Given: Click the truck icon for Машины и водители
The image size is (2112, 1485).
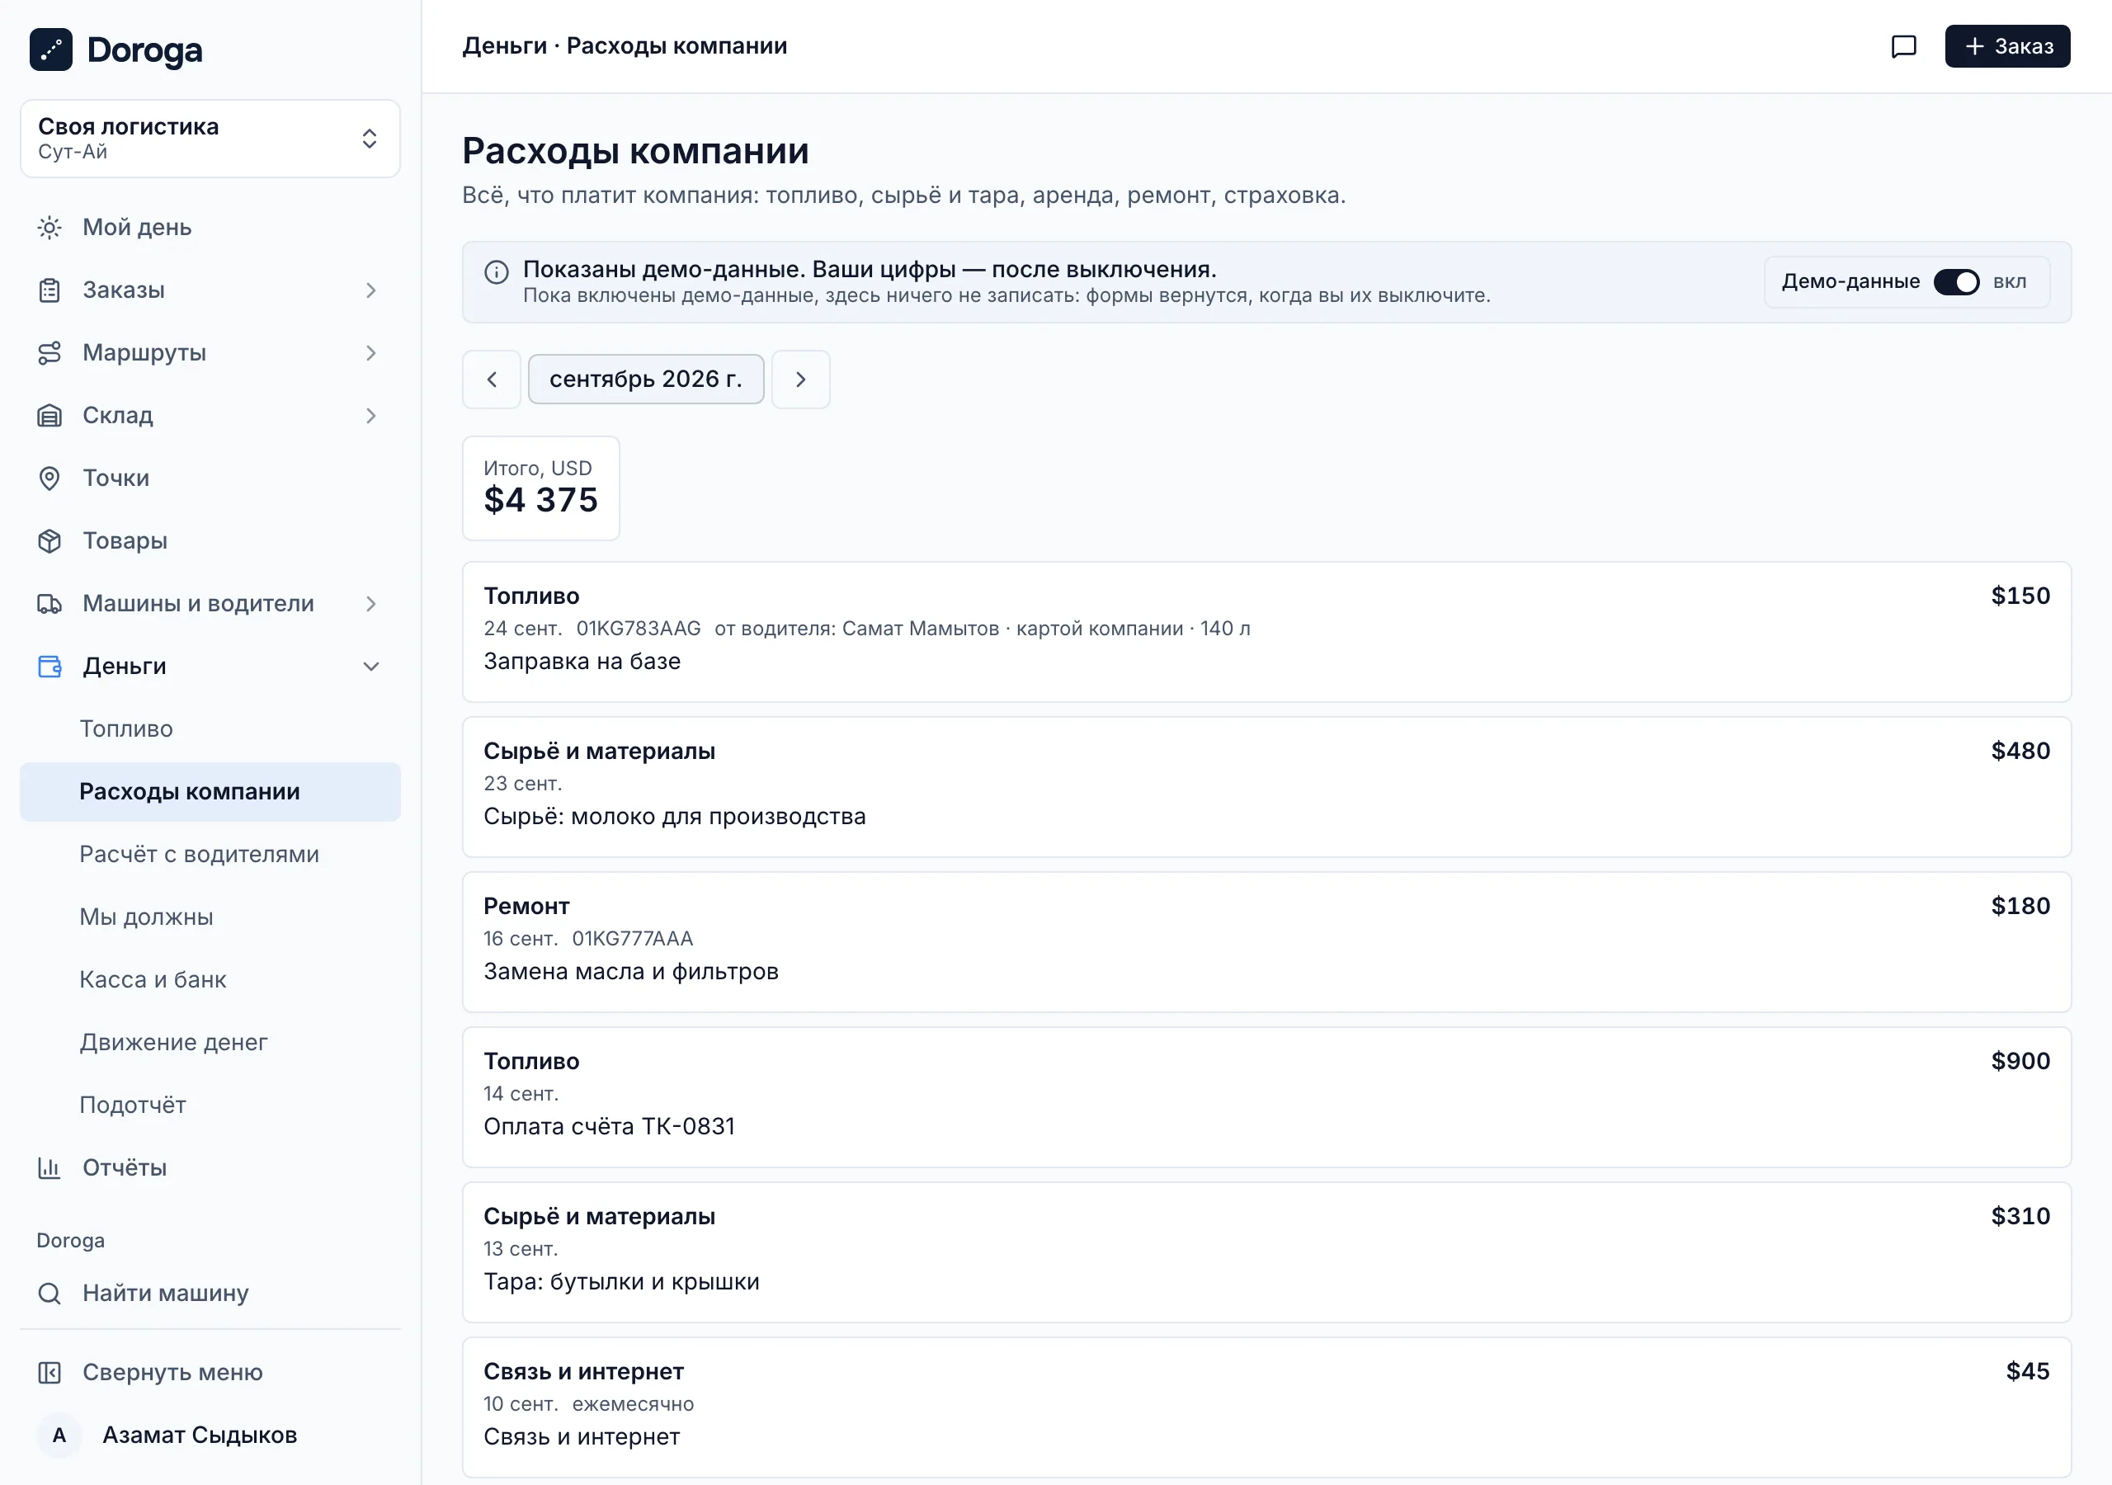Looking at the screenshot, I should [x=49, y=604].
